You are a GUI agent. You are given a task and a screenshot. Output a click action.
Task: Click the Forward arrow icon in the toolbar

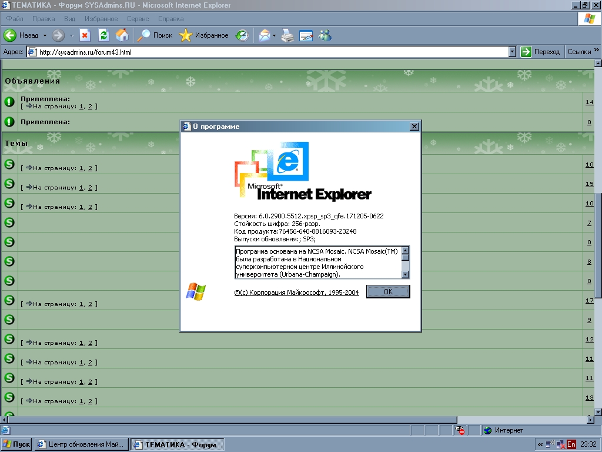(58, 35)
